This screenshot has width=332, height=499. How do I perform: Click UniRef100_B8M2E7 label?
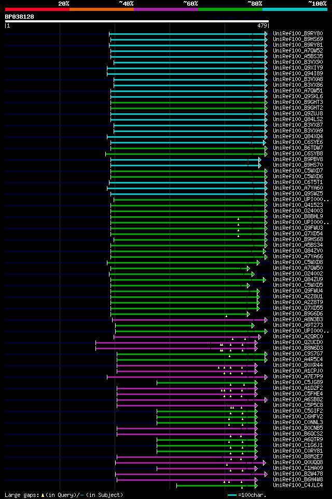tap(298, 457)
